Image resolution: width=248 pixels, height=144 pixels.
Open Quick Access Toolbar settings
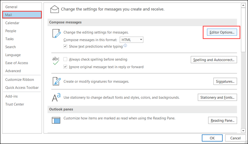pos(22,88)
